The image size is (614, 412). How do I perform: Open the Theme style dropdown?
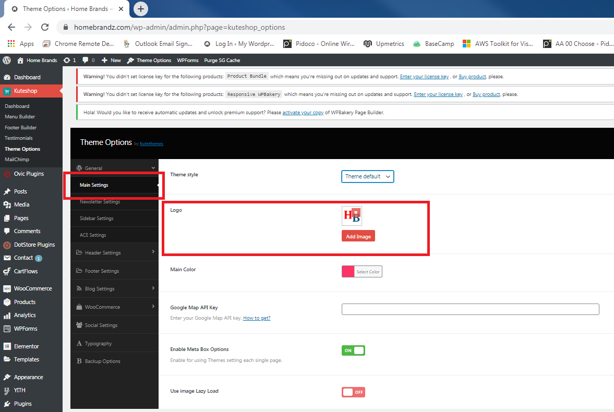coord(367,177)
